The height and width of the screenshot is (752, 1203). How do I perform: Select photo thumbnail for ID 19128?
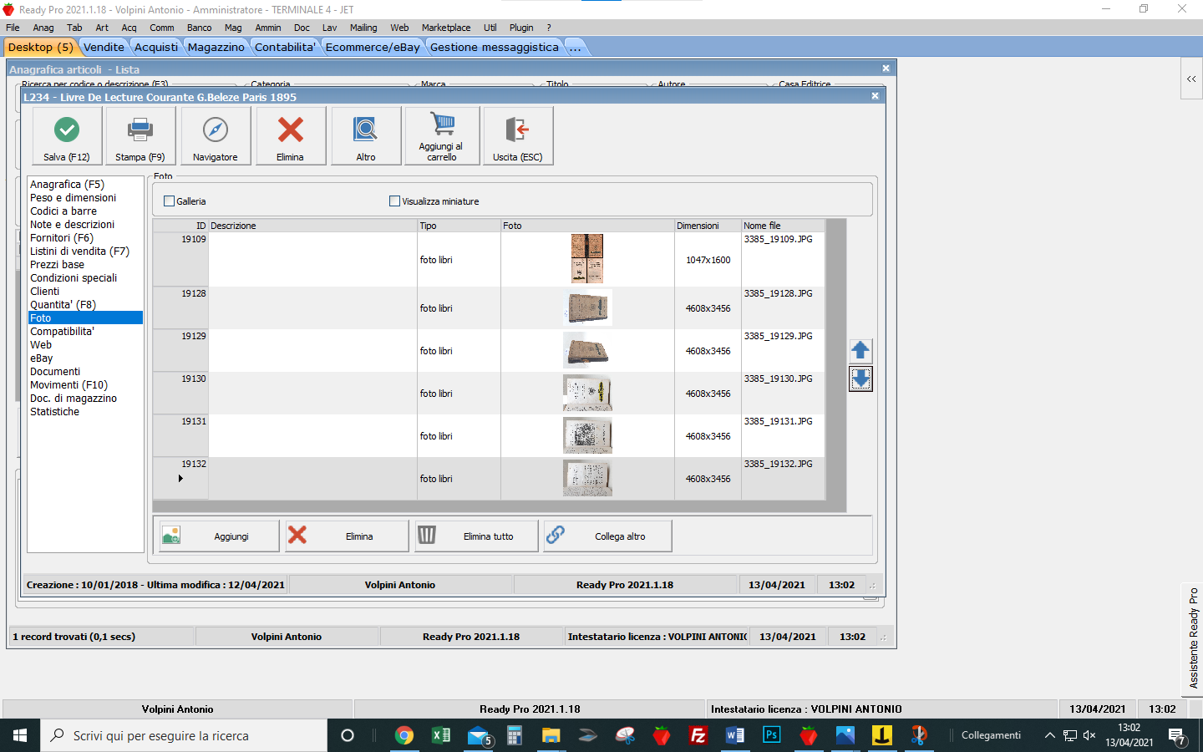(x=587, y=307)
